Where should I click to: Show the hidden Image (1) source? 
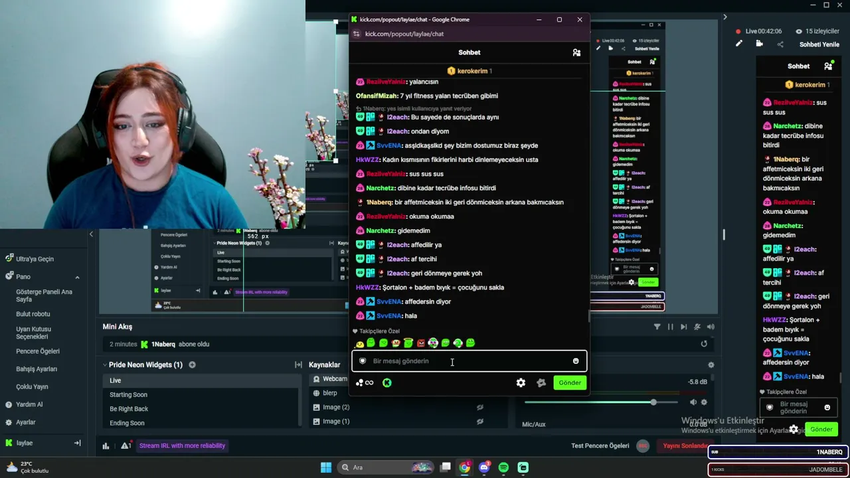[x=479, y=421]
